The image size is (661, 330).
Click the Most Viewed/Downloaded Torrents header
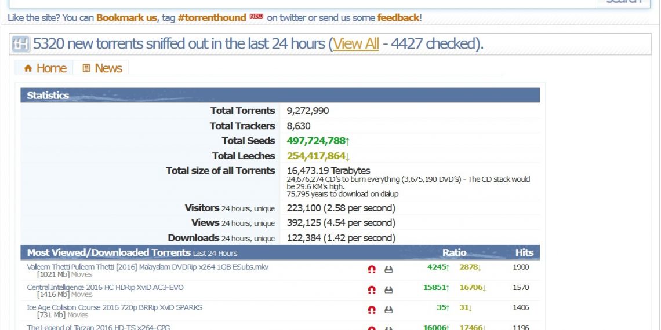[x=132, y=252]
